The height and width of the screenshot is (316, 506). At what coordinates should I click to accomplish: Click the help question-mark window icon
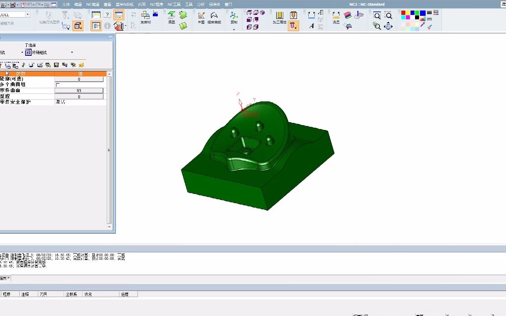point(107,15)
